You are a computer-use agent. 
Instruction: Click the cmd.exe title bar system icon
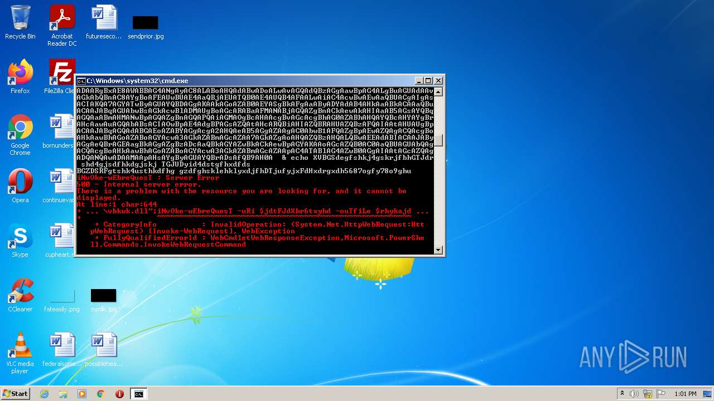81,81
